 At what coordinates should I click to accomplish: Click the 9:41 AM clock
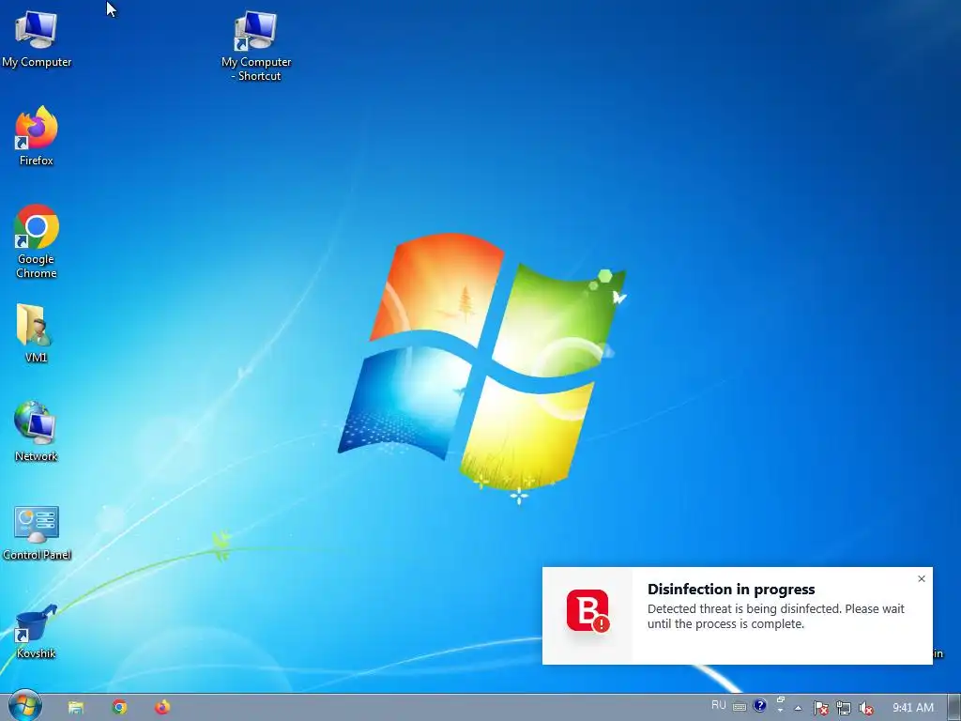[x=912, y=708]
